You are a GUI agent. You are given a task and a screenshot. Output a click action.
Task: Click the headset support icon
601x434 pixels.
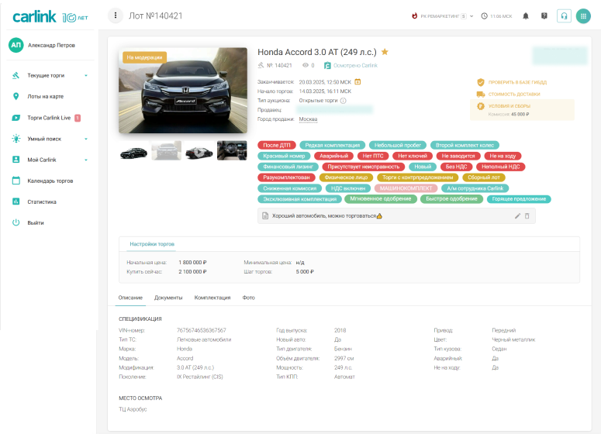(564, 15)
